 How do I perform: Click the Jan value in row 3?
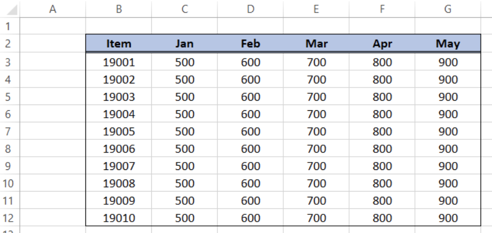[184, 62]
